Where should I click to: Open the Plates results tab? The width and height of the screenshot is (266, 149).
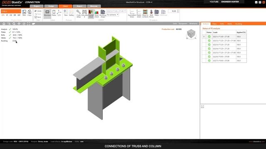(x=214, y=24)
